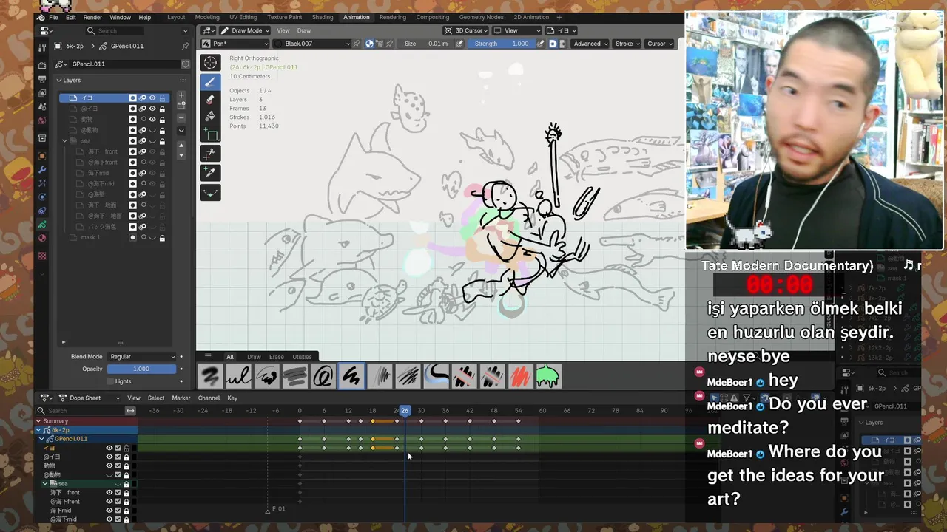Viewport: 947px width, 532px height.
Task: Open the Render properties tab
Action: tap(42, 66)
